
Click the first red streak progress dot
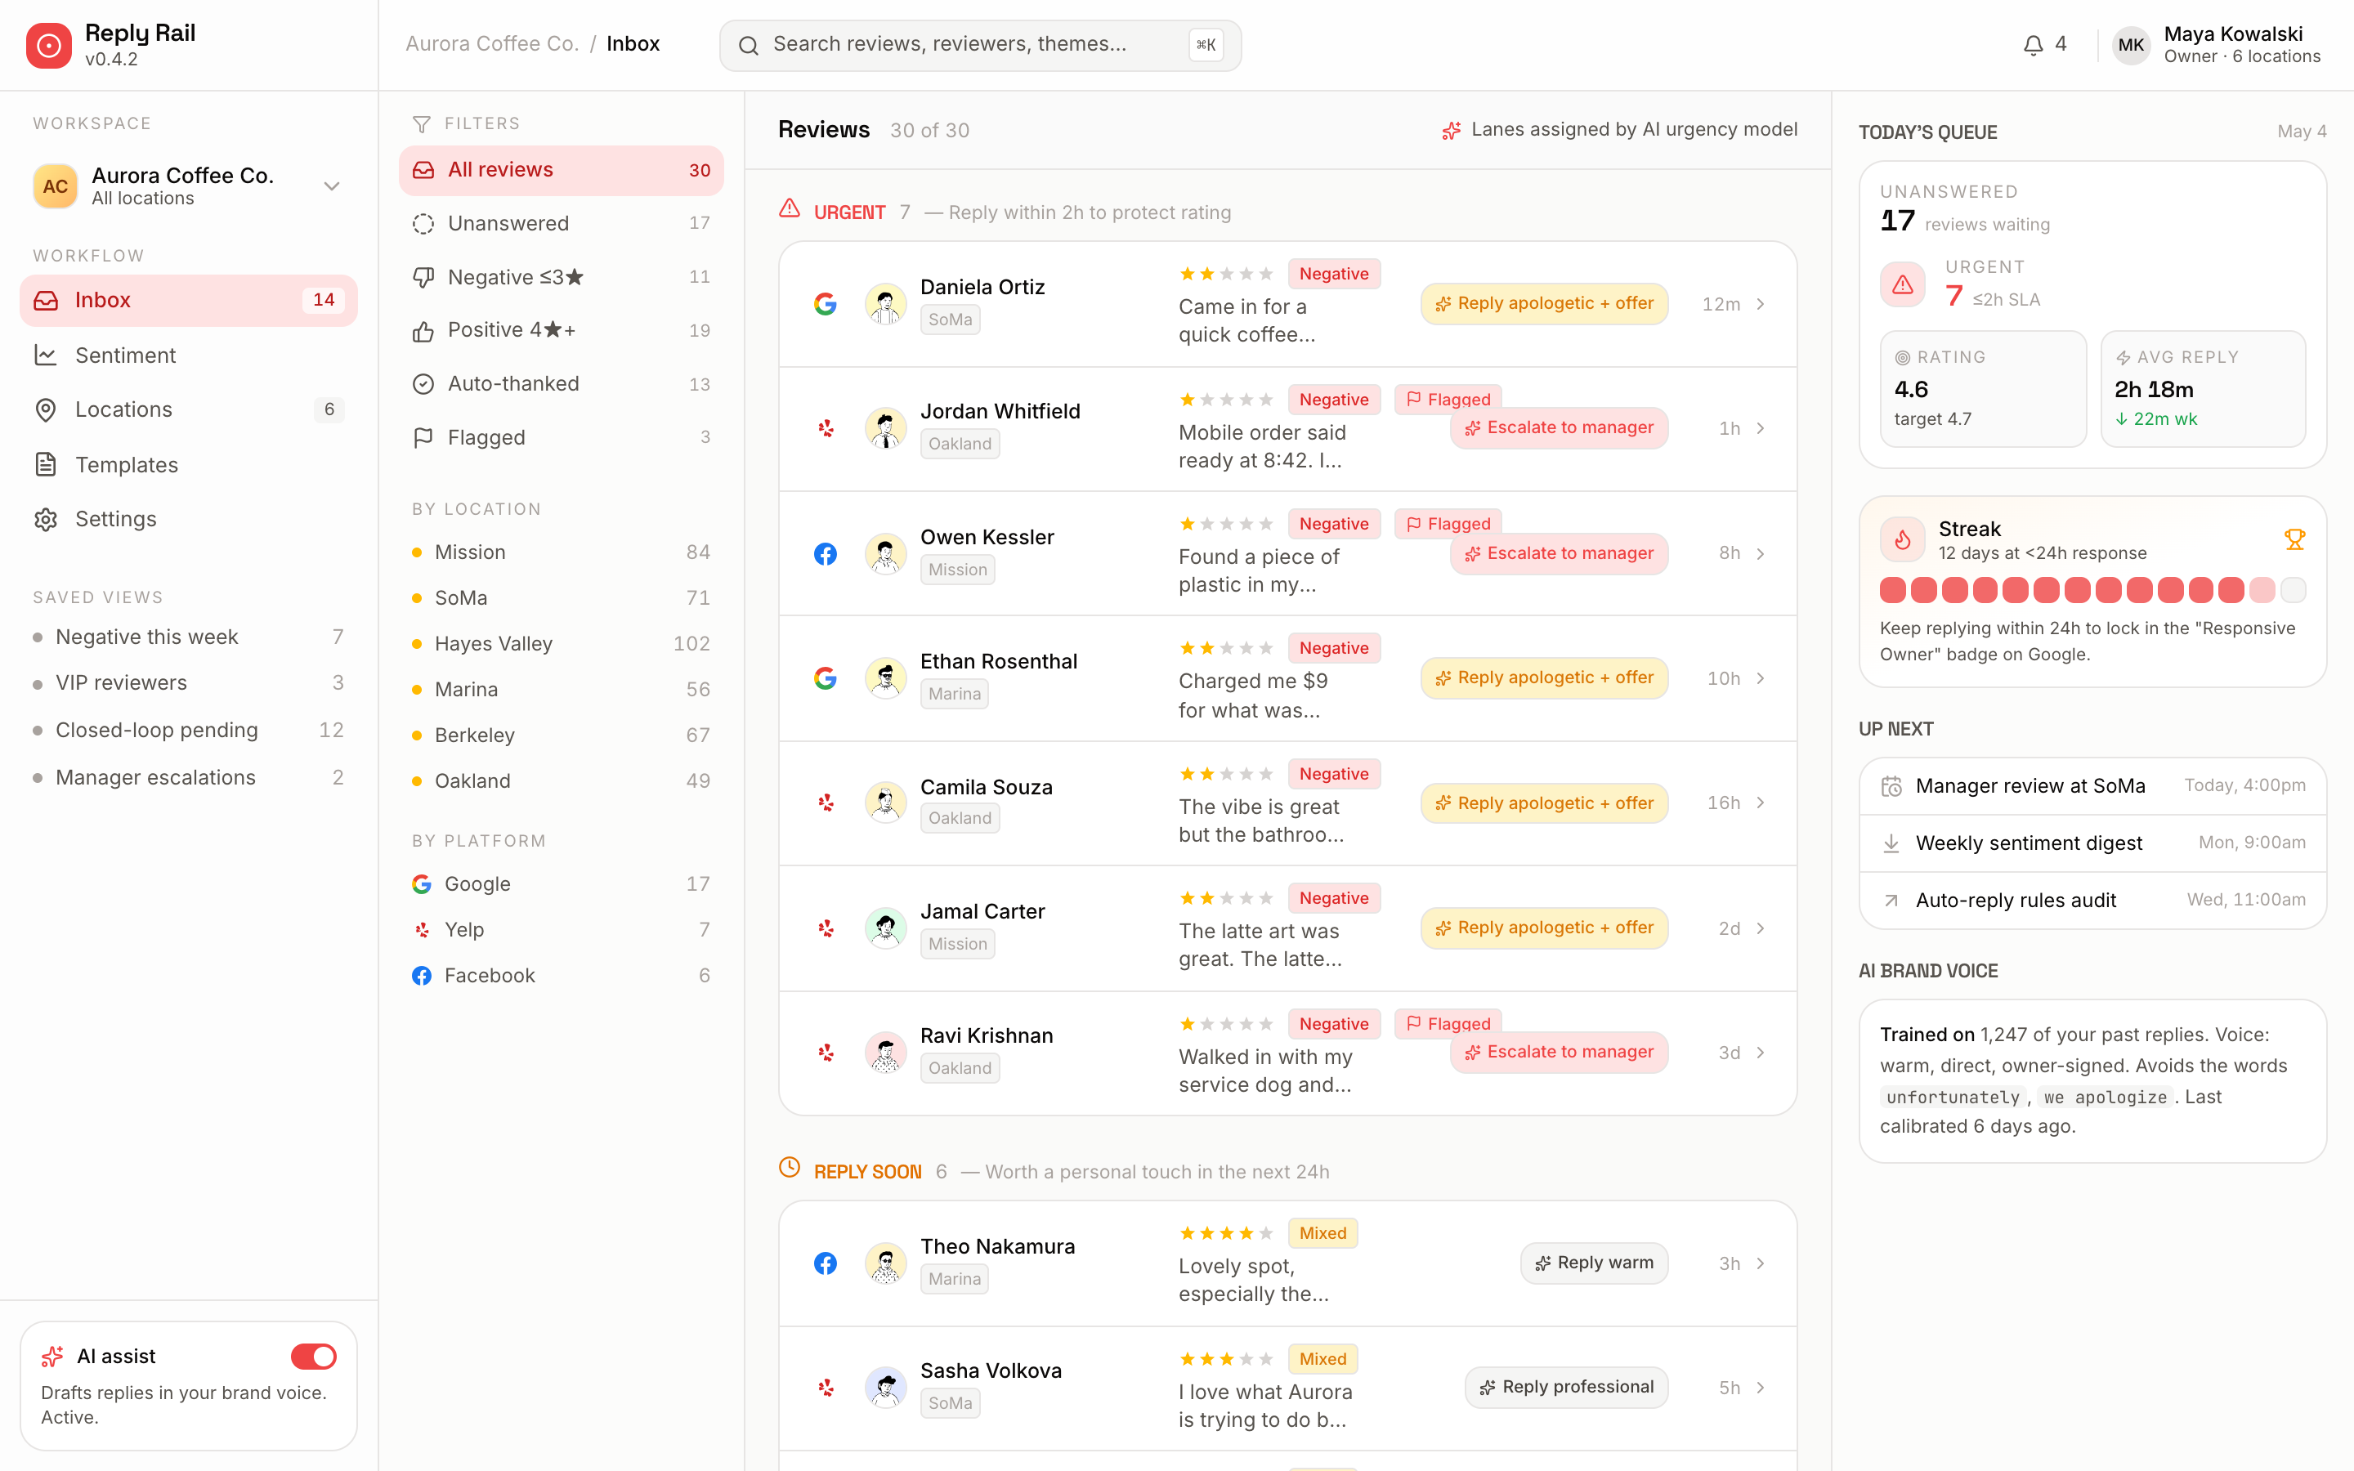click(x=1893, y=589)
